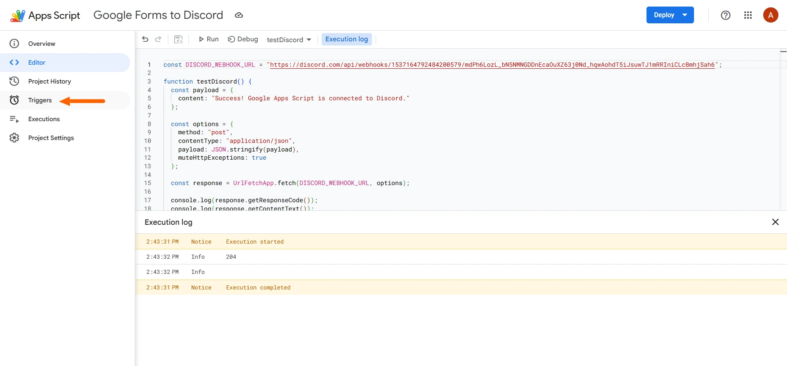Click the Undo arrow icon
The width and height of the screenshot is (787, 366).
pos(145,39)
